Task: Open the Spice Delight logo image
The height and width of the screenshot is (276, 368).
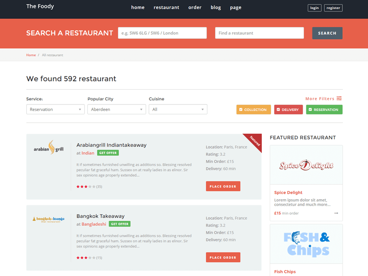Action: [306, 165]
